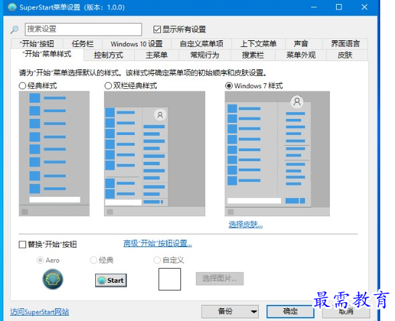Screen dimensions: 395x321
Task: Select the classic Start button image
Action: [x=111, y=281]
